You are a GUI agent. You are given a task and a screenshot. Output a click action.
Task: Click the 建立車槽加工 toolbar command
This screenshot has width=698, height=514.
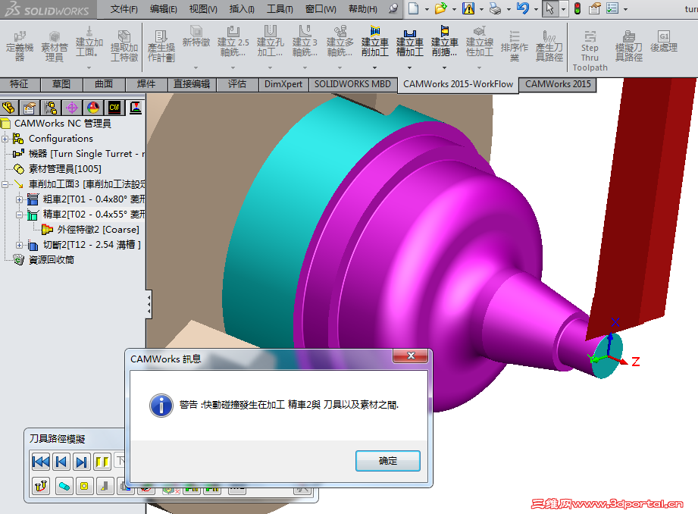[x=409, y=42]
